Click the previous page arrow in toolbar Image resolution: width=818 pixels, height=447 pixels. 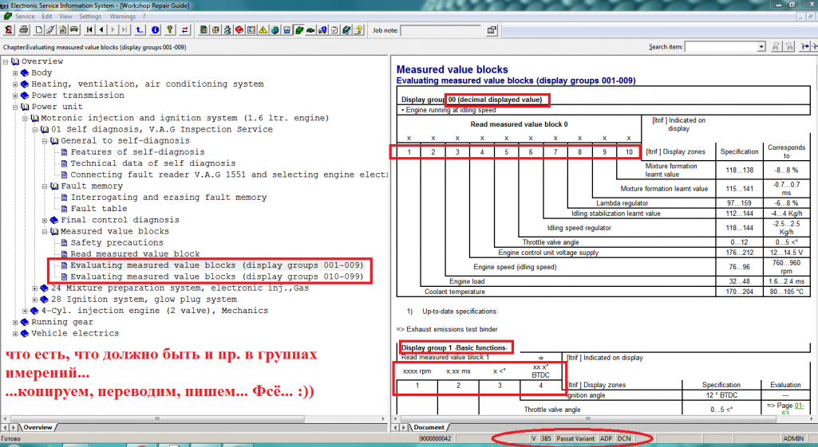click(x=101, y=30)
